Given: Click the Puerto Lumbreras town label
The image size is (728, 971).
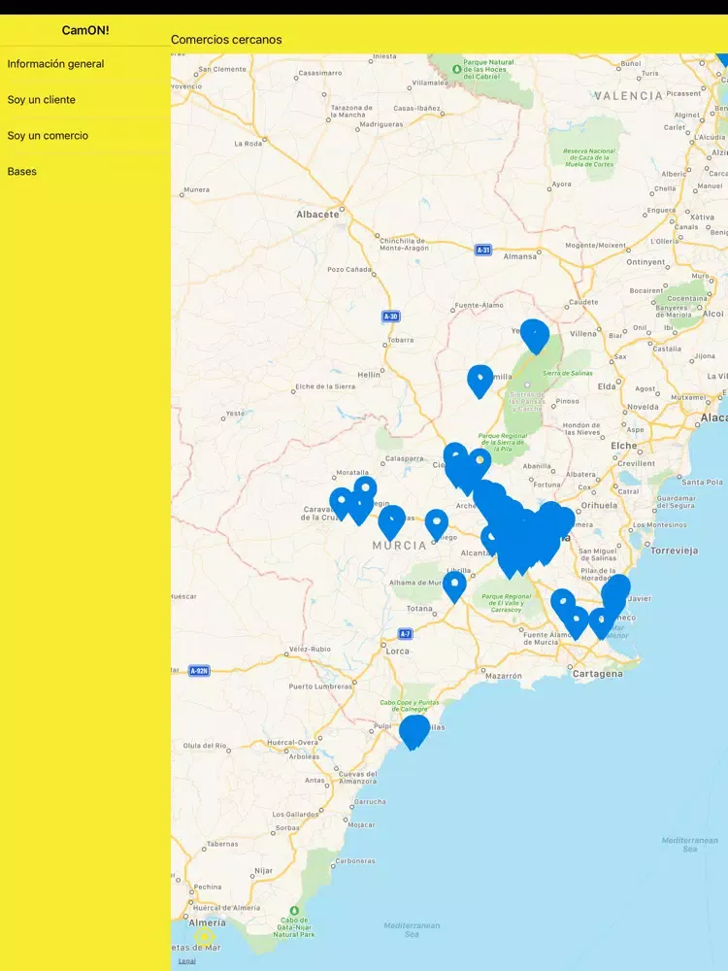Looking at the screenshot, I should (320, 686).
